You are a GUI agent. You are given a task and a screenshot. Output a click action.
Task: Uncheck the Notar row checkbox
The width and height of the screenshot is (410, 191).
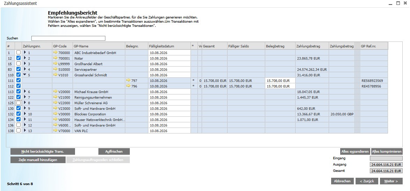click(18, 58)
